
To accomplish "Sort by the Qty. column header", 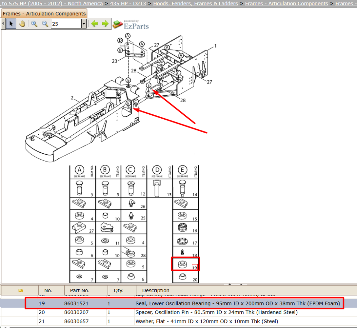I will (119, 290).
